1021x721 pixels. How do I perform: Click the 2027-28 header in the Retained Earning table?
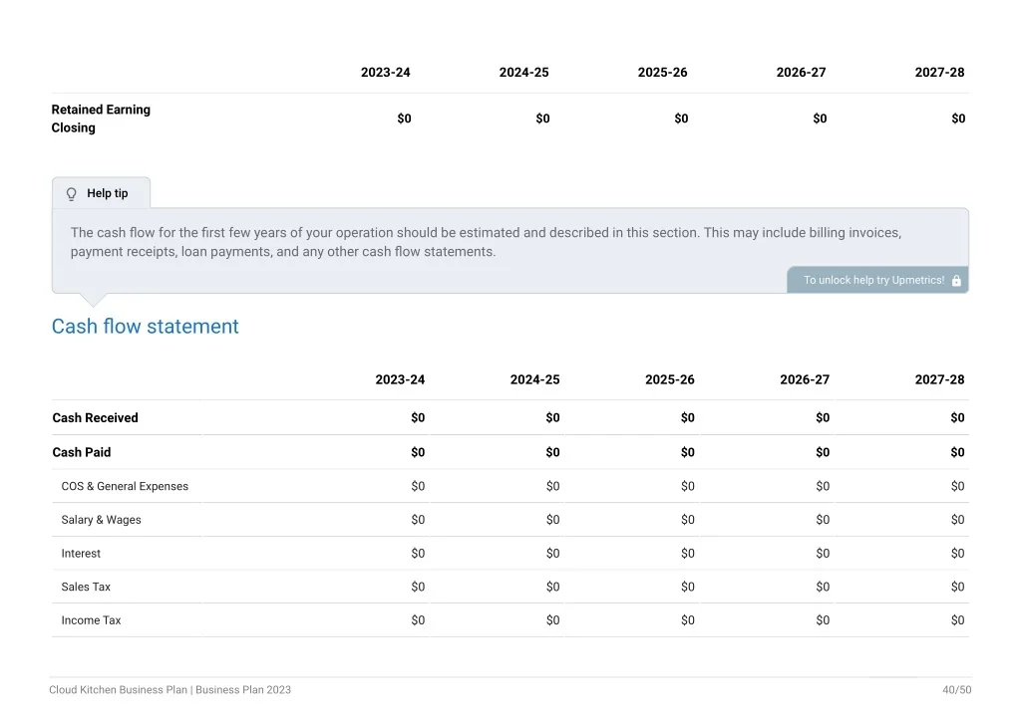point(939,73)
